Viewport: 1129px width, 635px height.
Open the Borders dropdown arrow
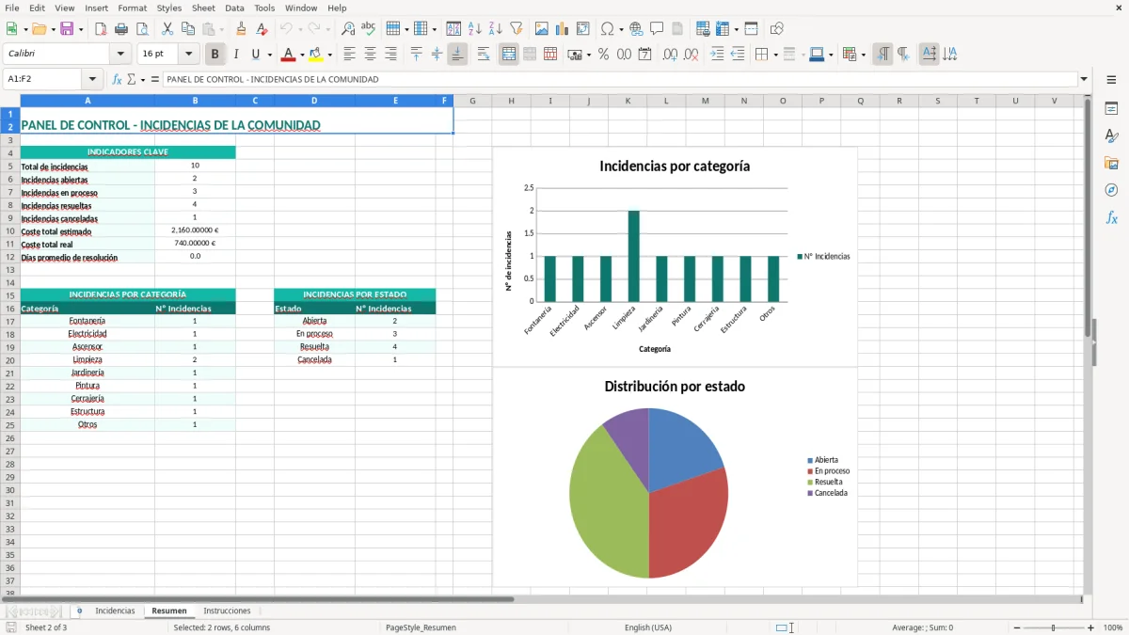pos(777,55)
